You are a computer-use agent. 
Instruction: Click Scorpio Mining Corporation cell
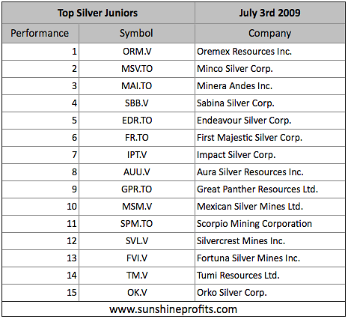[x=270, y=224]
